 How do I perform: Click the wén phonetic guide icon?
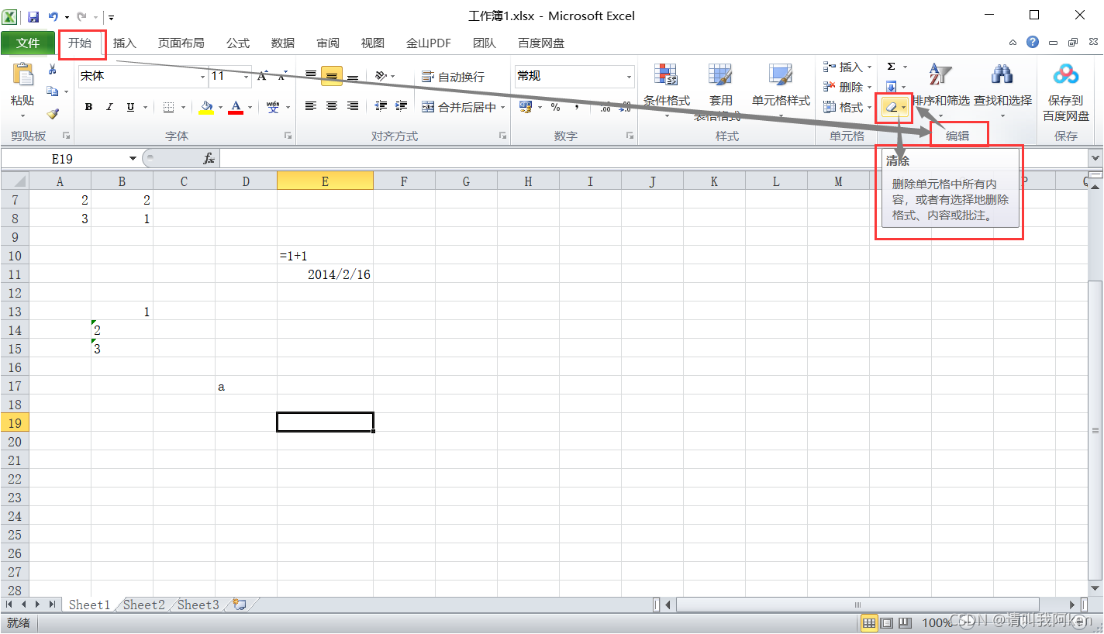point(273,108)
